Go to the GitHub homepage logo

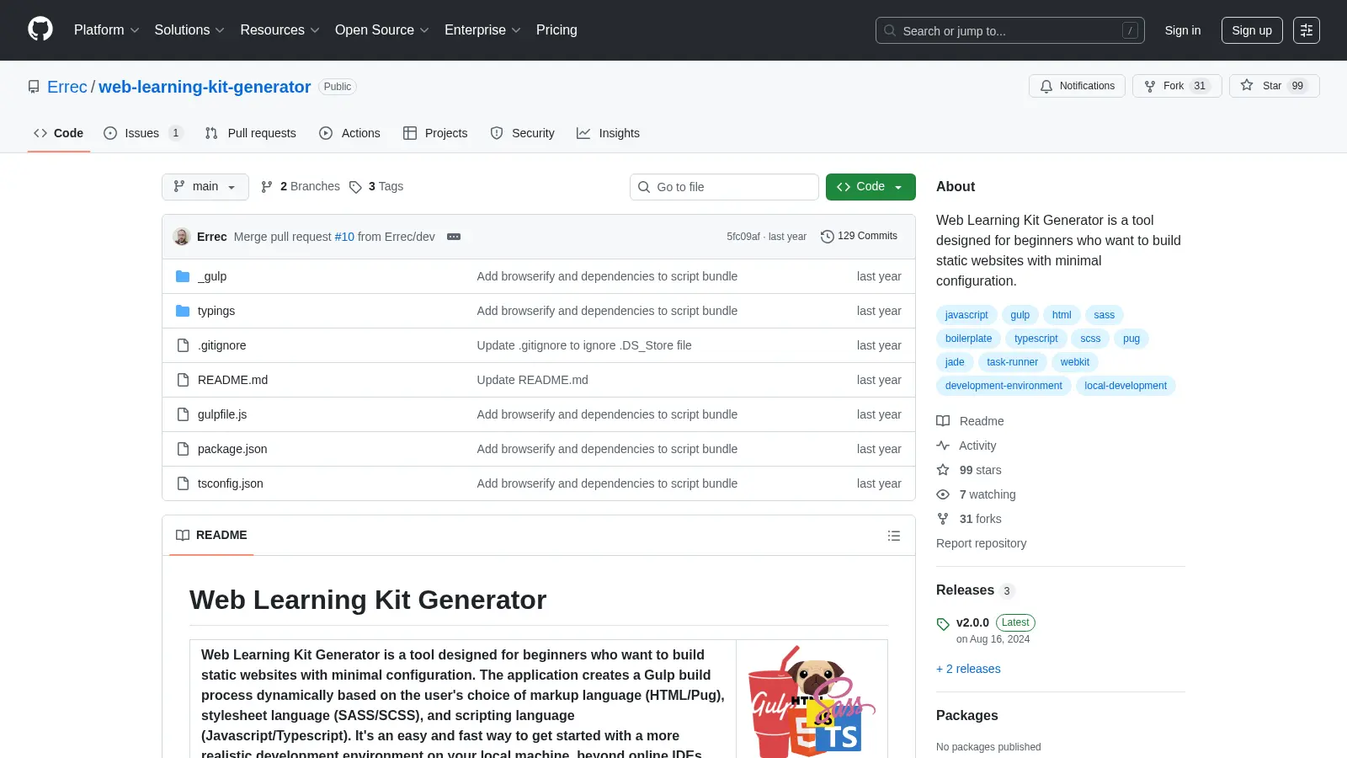(x=40, y=29)
